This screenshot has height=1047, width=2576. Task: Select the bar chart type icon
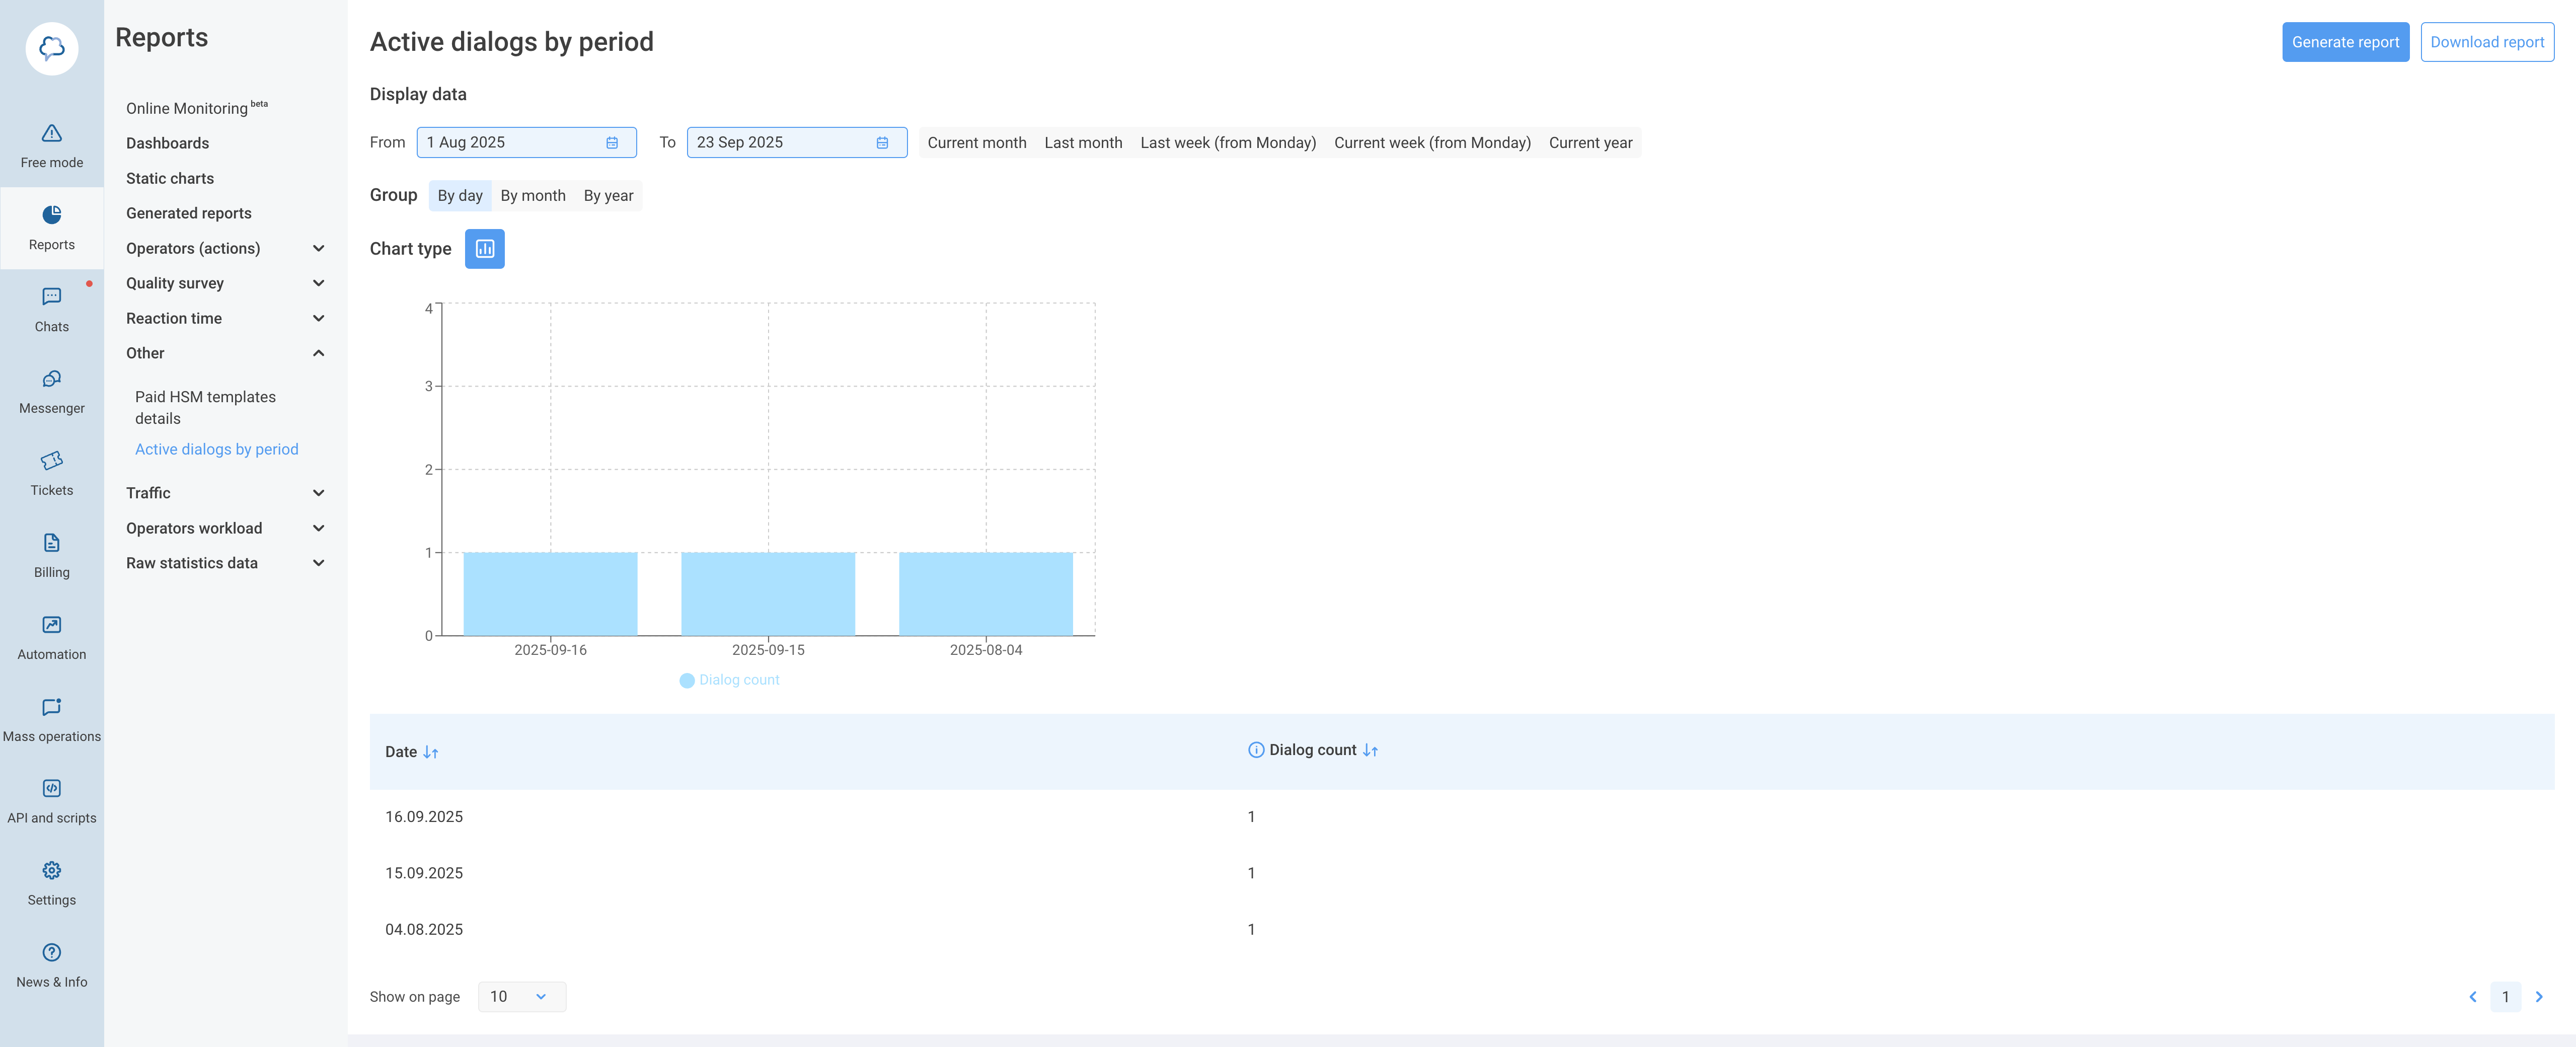[485, 249]
